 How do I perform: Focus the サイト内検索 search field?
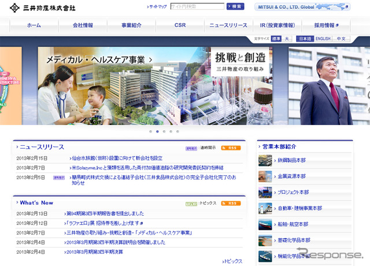pyautogui.click(x=197, y=6)
